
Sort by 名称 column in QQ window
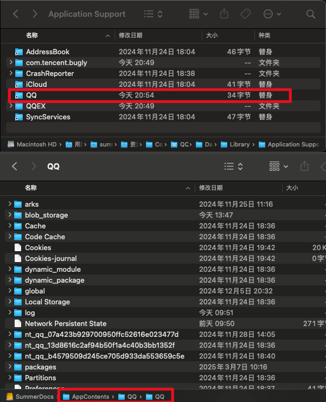coord(31,188)
